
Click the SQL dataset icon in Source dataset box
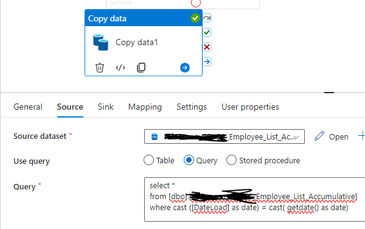155,136
